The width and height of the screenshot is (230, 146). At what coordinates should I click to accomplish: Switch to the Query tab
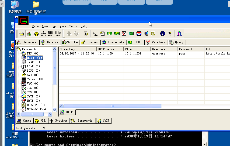[177, 42]
